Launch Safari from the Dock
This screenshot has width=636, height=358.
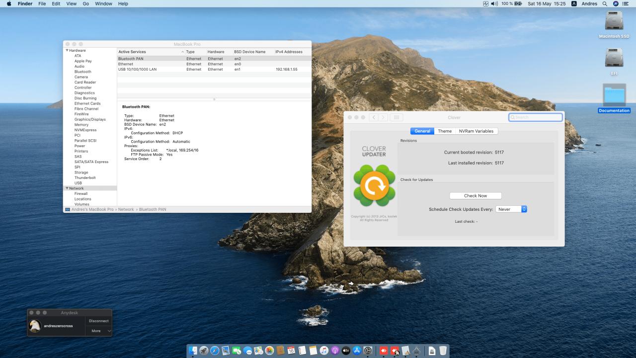click(x=215, y=351)
